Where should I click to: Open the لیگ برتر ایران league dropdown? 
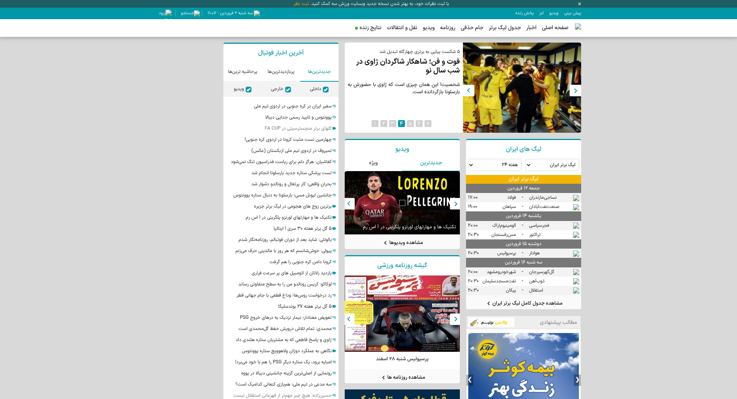pos(552,165)
